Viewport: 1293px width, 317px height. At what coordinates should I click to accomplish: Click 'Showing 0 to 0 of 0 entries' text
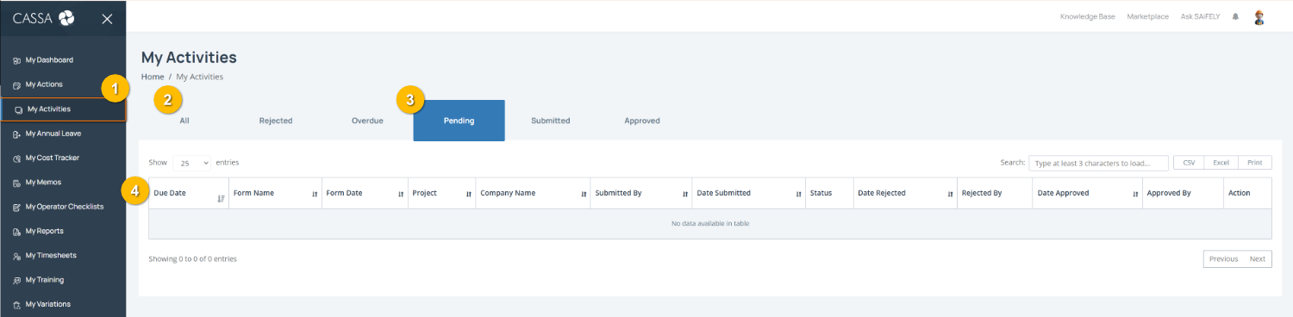(192, 259)
